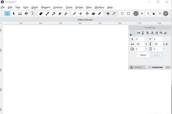The image size is (172, 114).
Task: Select the Knife tool
Action: 74,13
